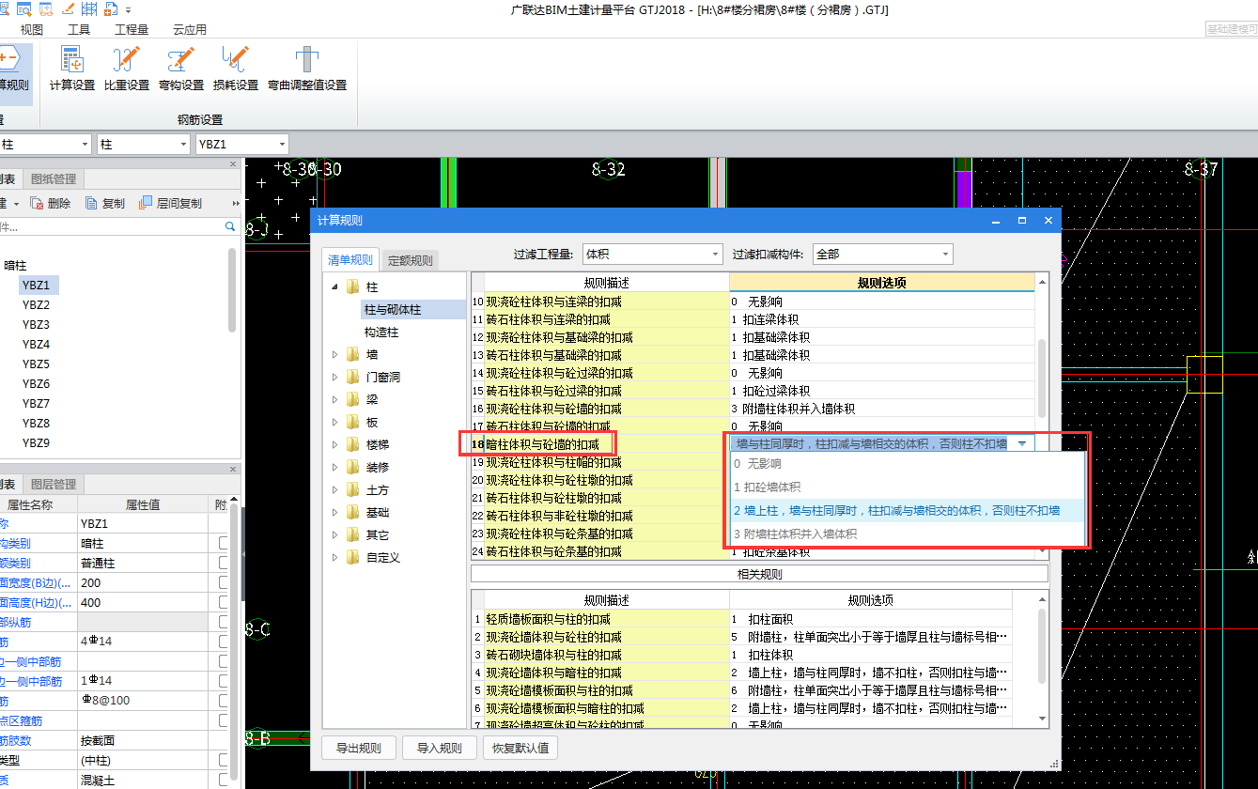
Task: Open the 视图 menu tab
Action: coord(32,29)
